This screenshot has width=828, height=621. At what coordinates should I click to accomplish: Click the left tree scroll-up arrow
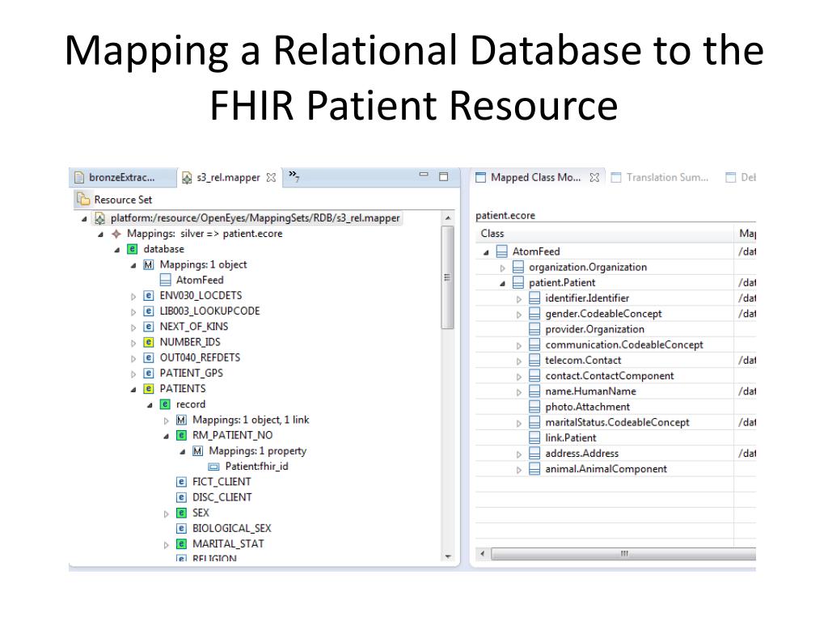(x=448, y=218)
